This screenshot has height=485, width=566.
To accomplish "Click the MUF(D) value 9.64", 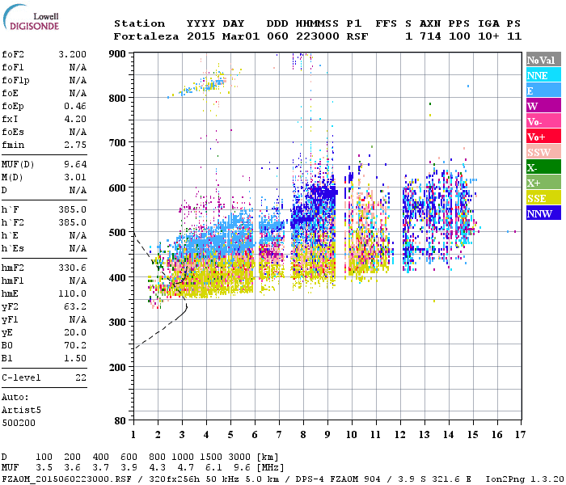I will [75, 165].
